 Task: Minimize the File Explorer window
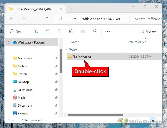click(133, 7)
